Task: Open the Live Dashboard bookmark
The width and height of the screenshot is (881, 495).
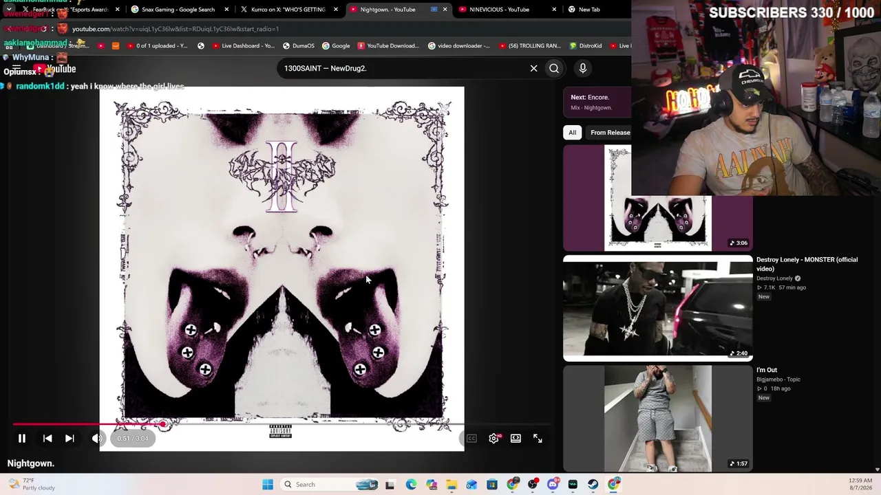Action: (242, 46)
